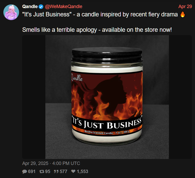Open the Qandle profile avatar
Screen dimensions: 195x178
(11, 12)
